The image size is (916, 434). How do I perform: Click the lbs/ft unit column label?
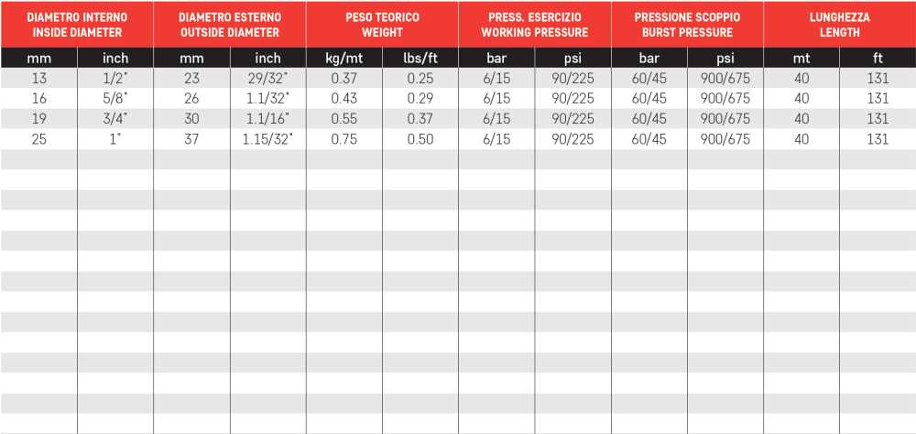click(420, 59)
